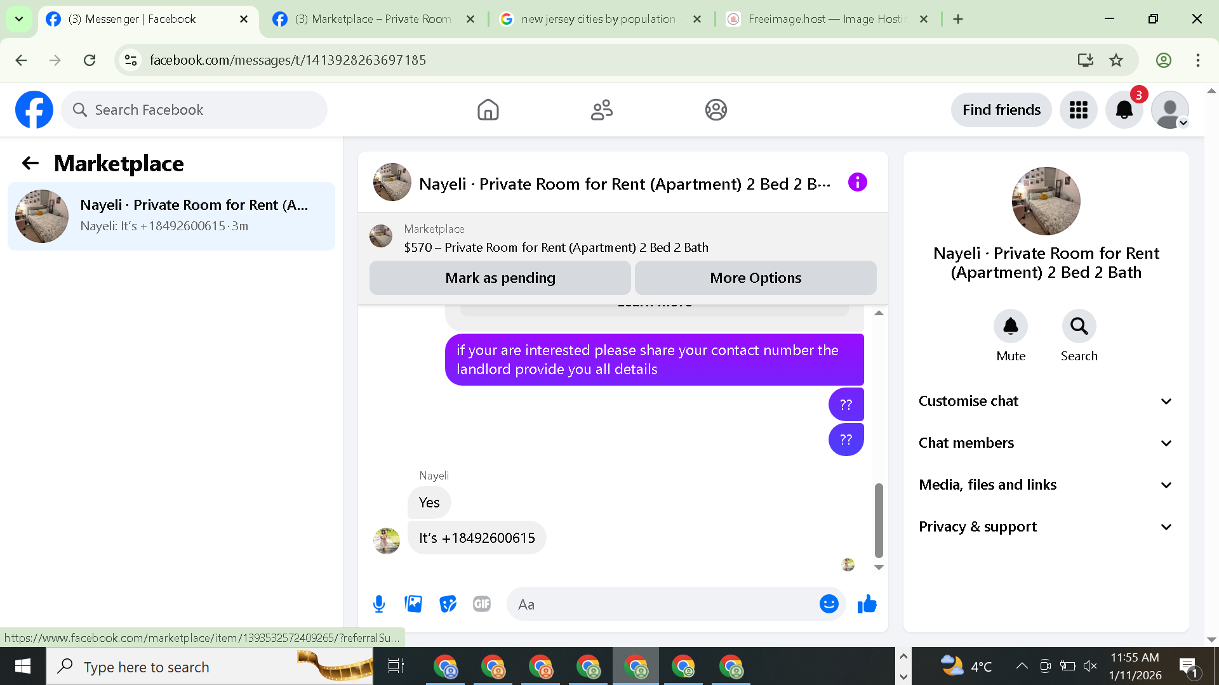Click the browser address bar URL
The width and height of the screenshot is (1219, 685).
(x=288, y=60)
